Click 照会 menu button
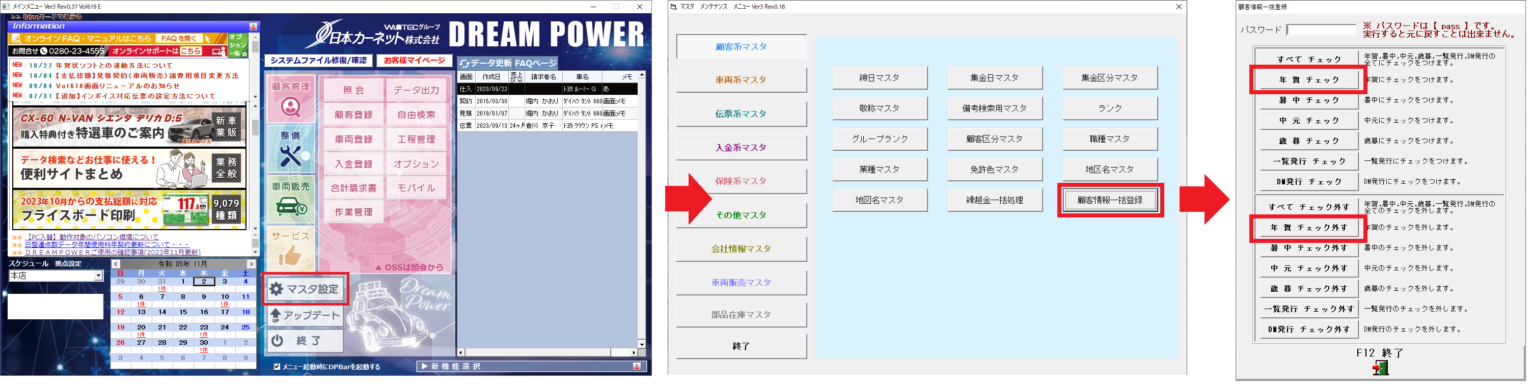This screenshot has height=385, width=1532. (353, 91)
